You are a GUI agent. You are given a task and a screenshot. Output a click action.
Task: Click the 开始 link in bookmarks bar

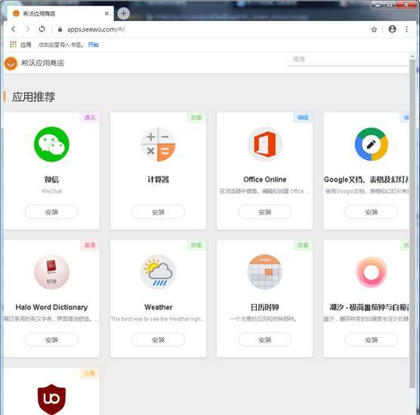point(93,45)
